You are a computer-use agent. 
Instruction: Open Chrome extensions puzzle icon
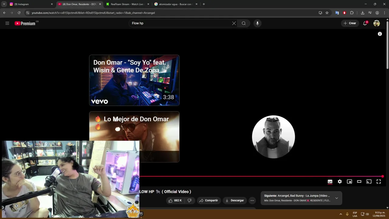(x=352, y=13)
